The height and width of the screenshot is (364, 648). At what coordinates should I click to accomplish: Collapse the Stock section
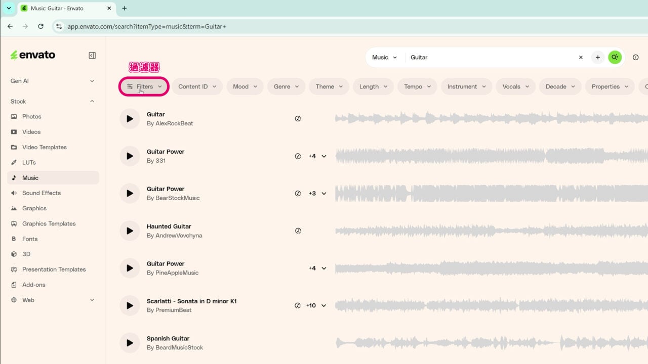click(x=53, y=101)
